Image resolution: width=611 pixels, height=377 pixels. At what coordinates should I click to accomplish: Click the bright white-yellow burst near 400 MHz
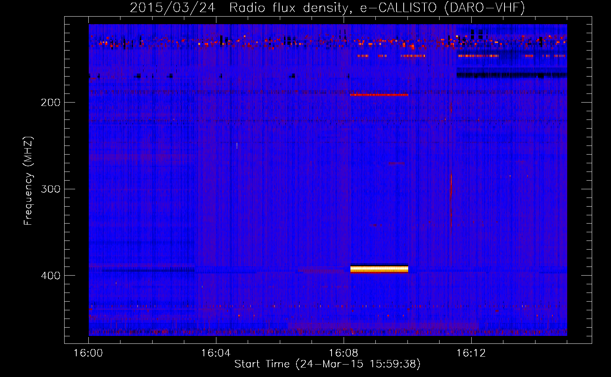(x=379, y=268)
